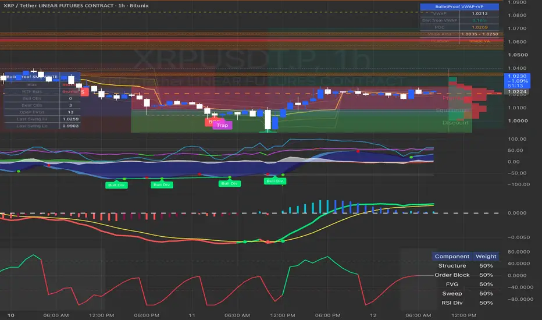Click the VWAP value 1.0212 cell

pos(479,13)
